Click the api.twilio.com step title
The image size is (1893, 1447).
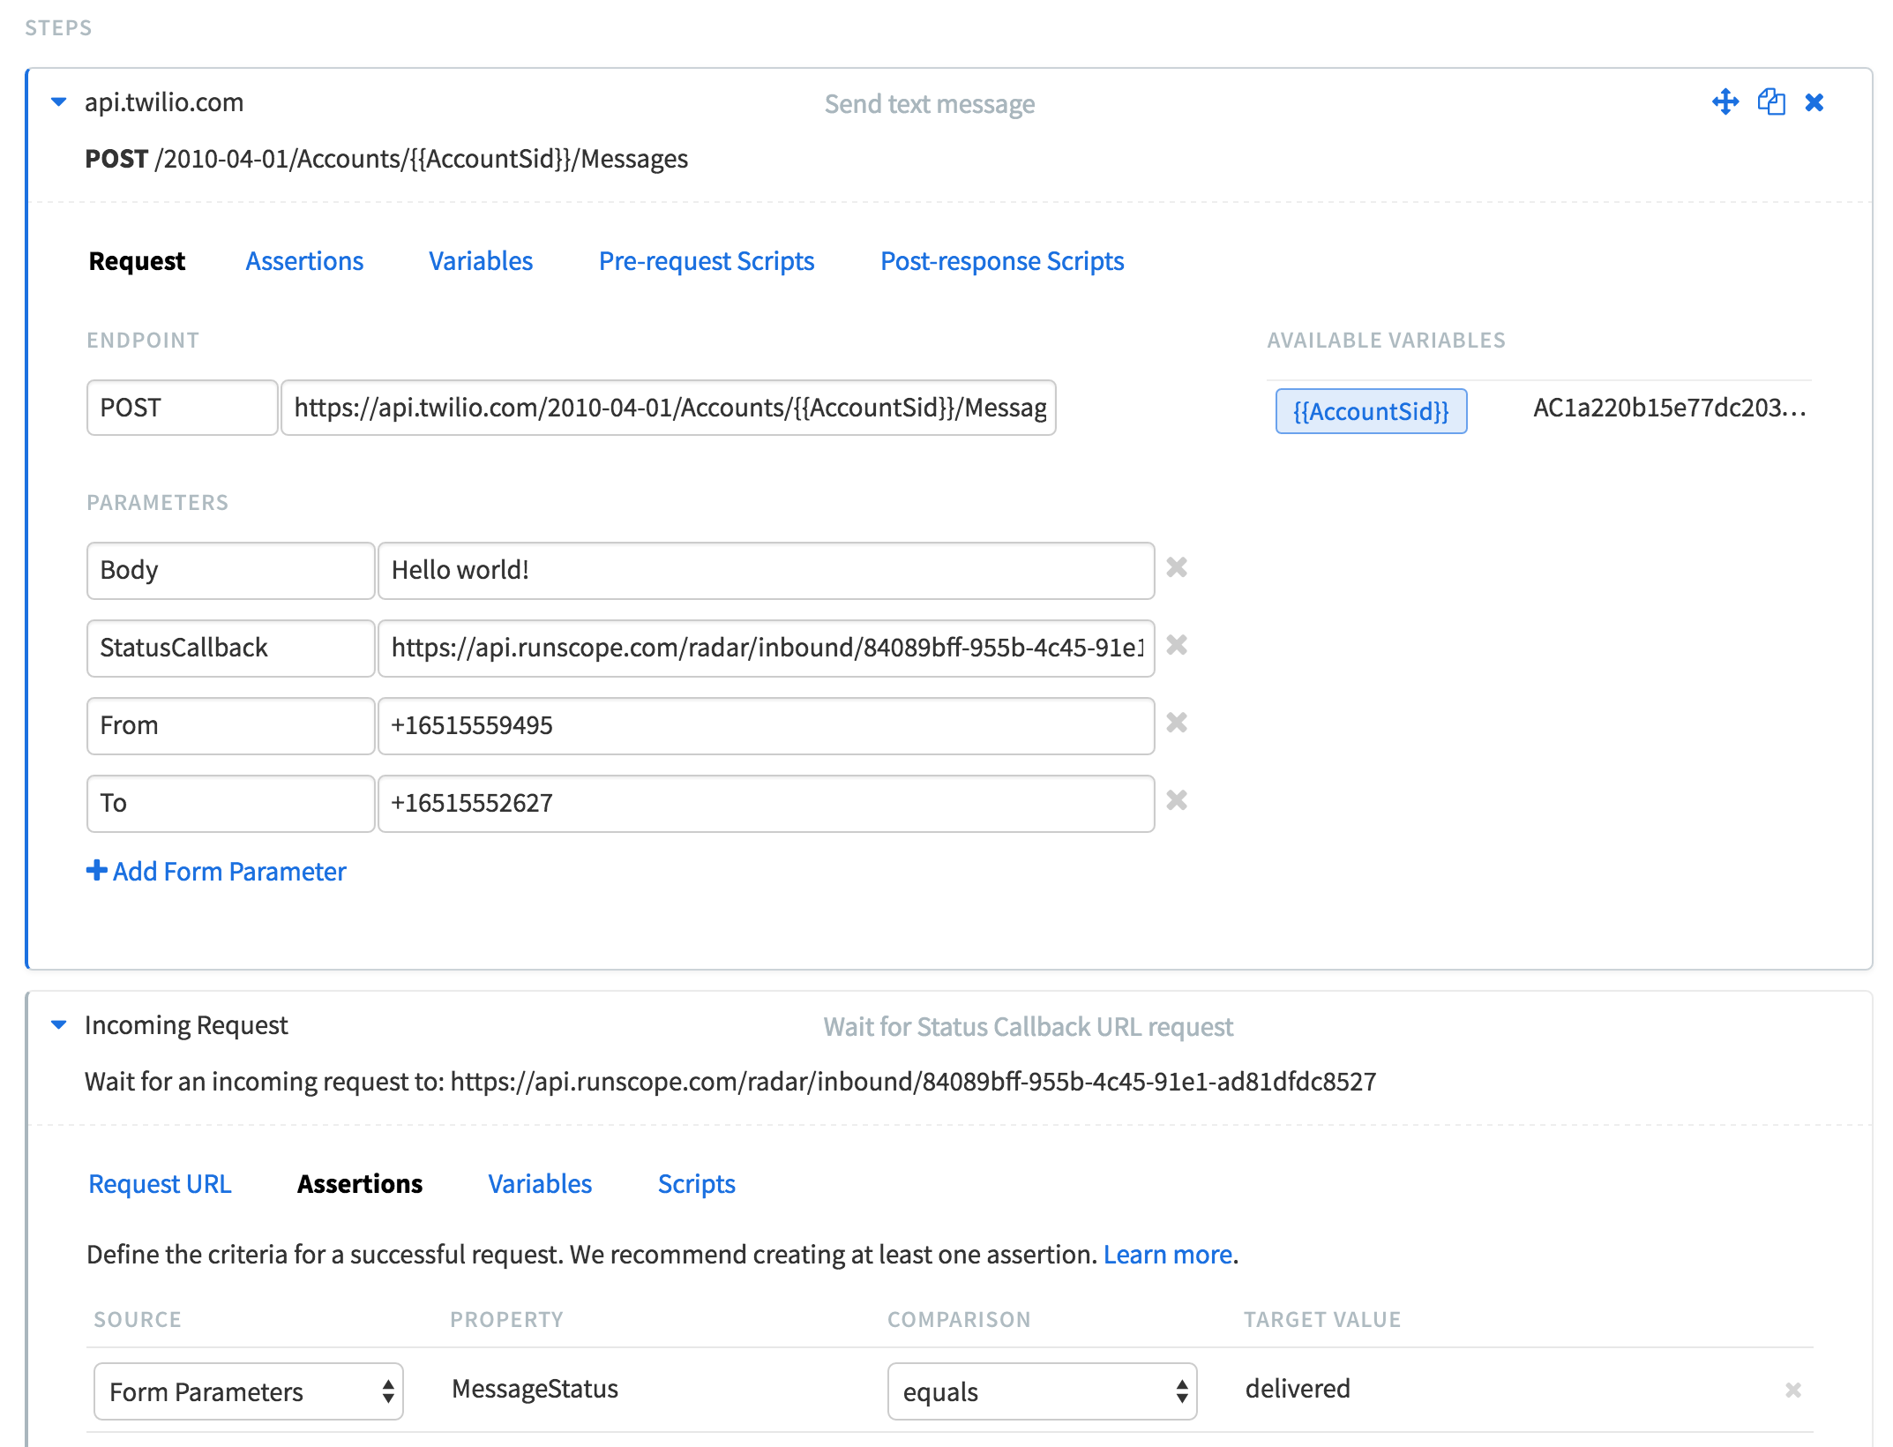(164, 102)
